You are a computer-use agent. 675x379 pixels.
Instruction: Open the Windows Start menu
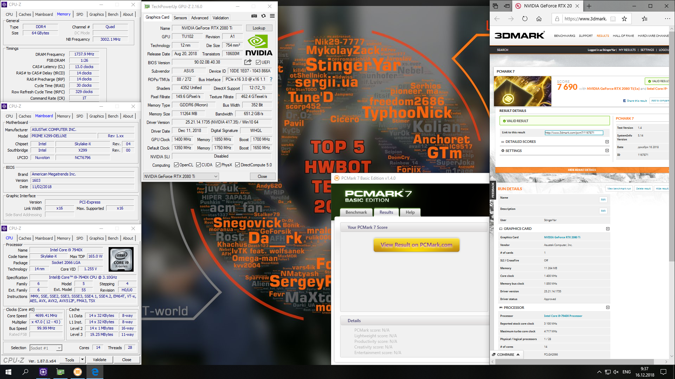coord(8,372)
